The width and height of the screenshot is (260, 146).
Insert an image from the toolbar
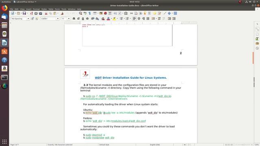pyautogui.click(x=101, y=13)
